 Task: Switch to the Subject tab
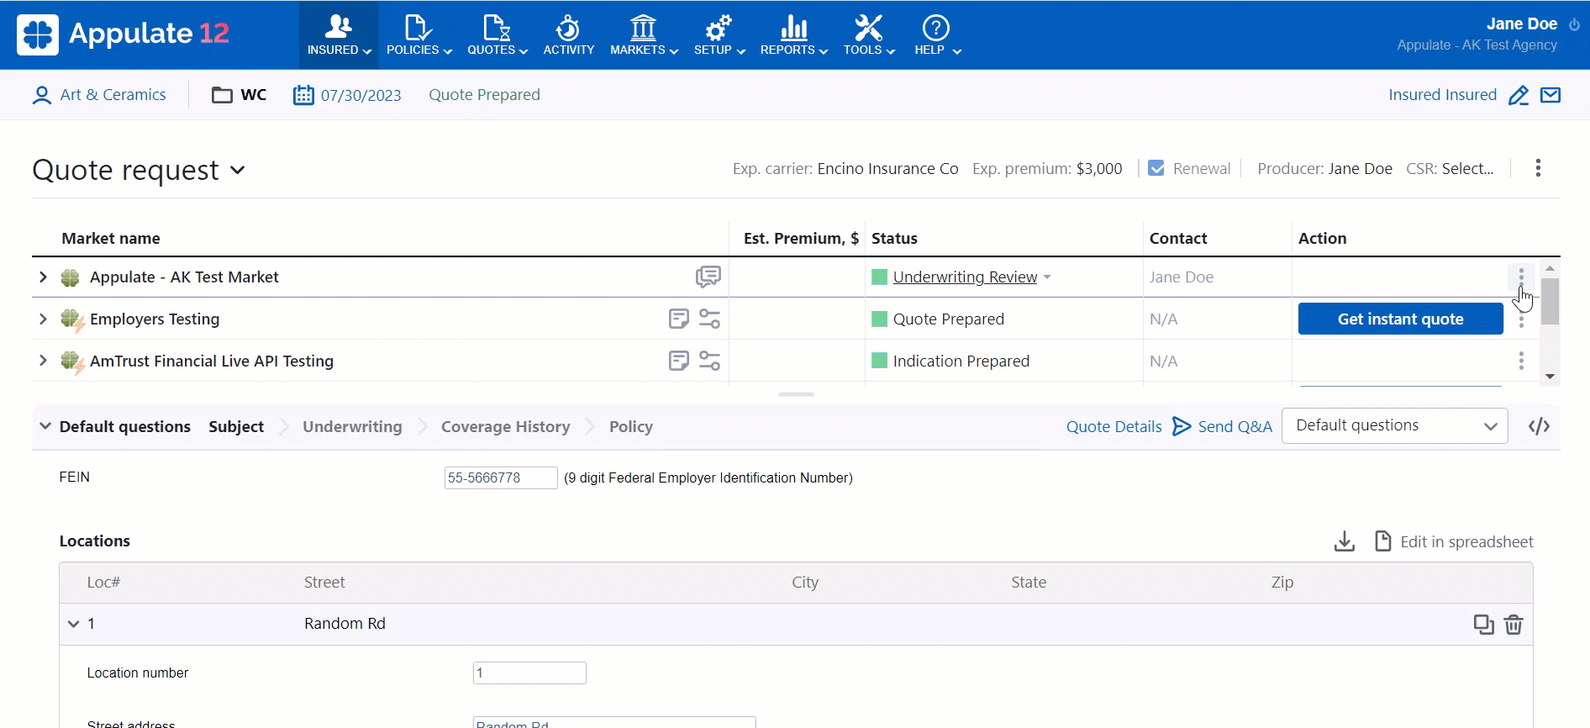(x=236, y=426)
